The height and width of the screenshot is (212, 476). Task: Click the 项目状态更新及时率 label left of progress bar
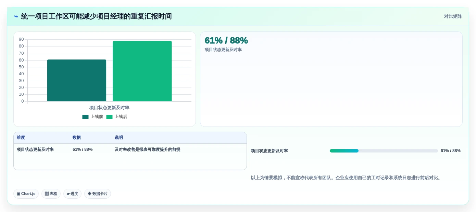click(270, 151)
